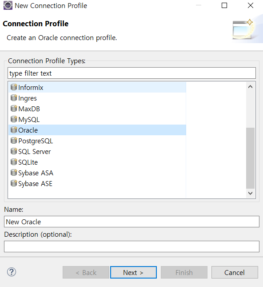
Task: Click the Sybase ASA database icon
Action: (x=14, y=173)
